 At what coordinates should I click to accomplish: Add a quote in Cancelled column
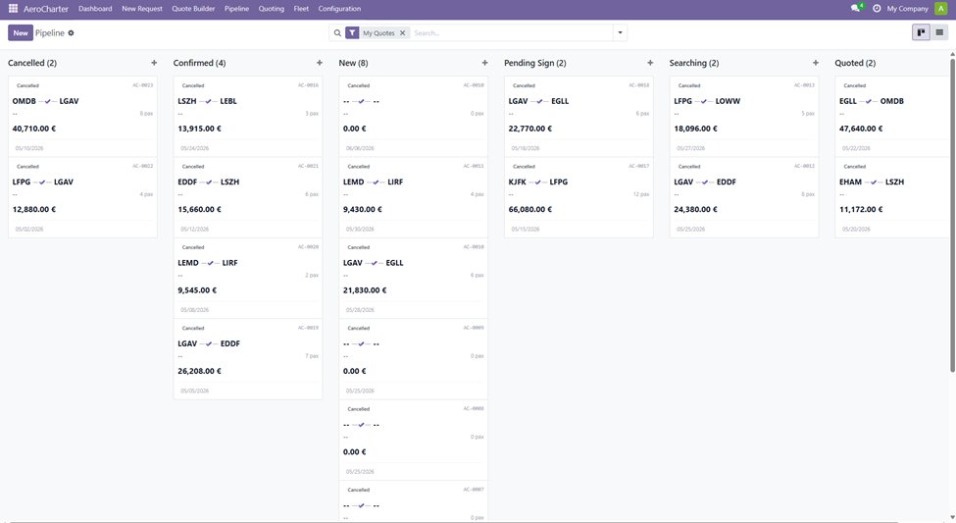pos(154,63)
